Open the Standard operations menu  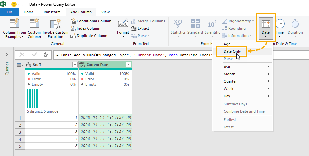click(x=195, y=28)
